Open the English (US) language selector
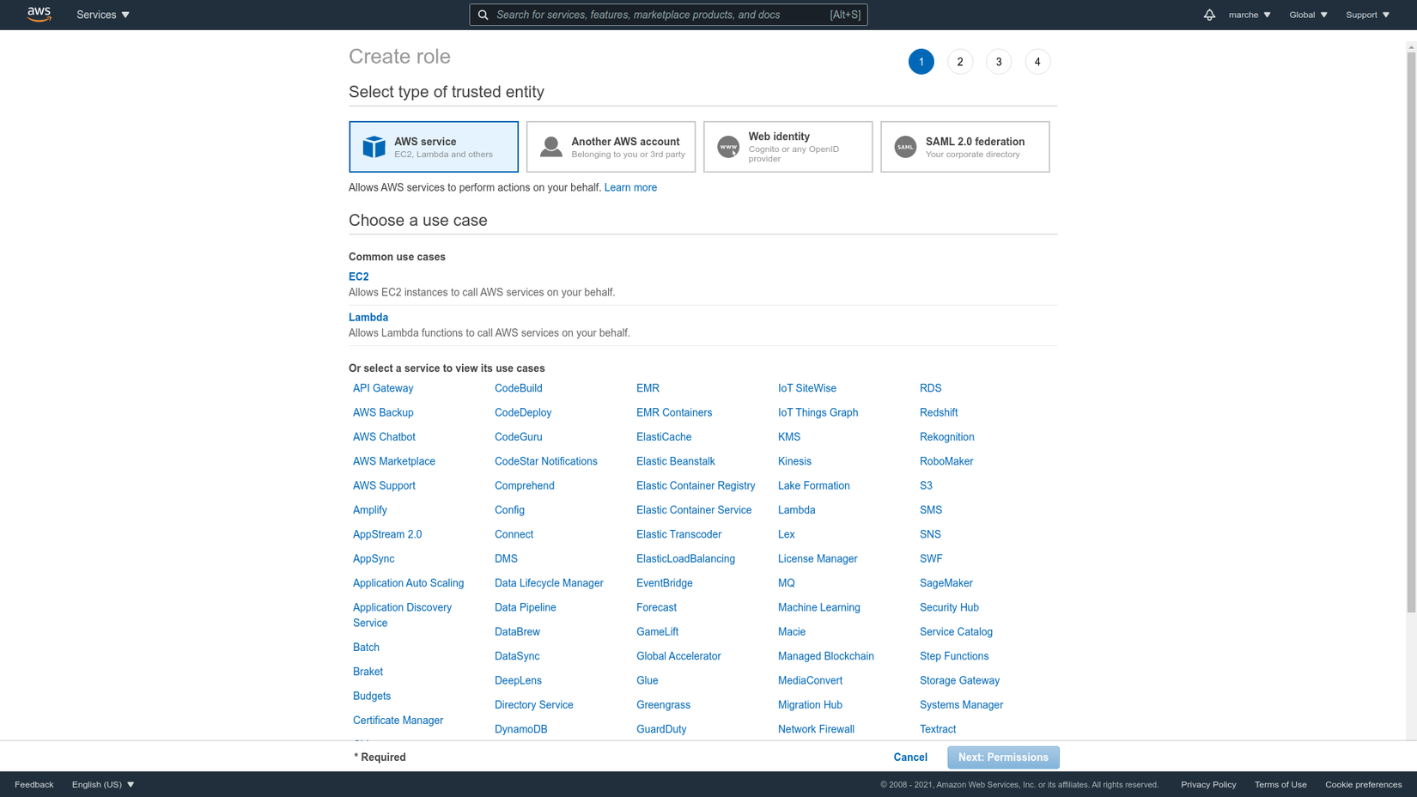 pos(103,784)
